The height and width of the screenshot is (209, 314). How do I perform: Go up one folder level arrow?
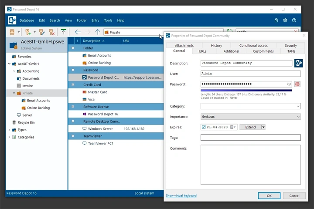click(98, 32)
